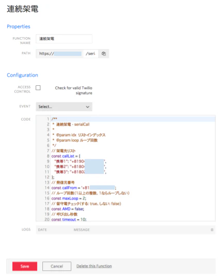
Task: Click the DATE column header in logs
Action: (42, 229)
